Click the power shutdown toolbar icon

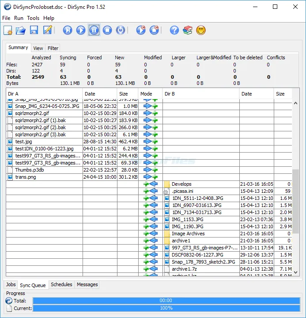121,30
